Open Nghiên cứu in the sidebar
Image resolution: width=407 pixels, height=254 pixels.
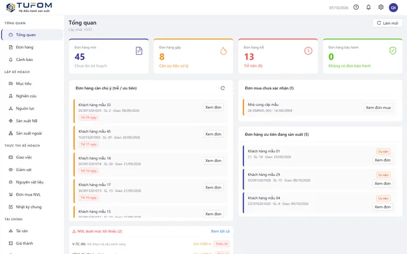(32, 96)
